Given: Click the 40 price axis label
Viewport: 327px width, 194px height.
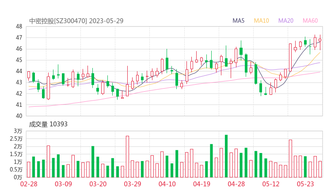Looking at the screenshot, I should pos(19,116).
